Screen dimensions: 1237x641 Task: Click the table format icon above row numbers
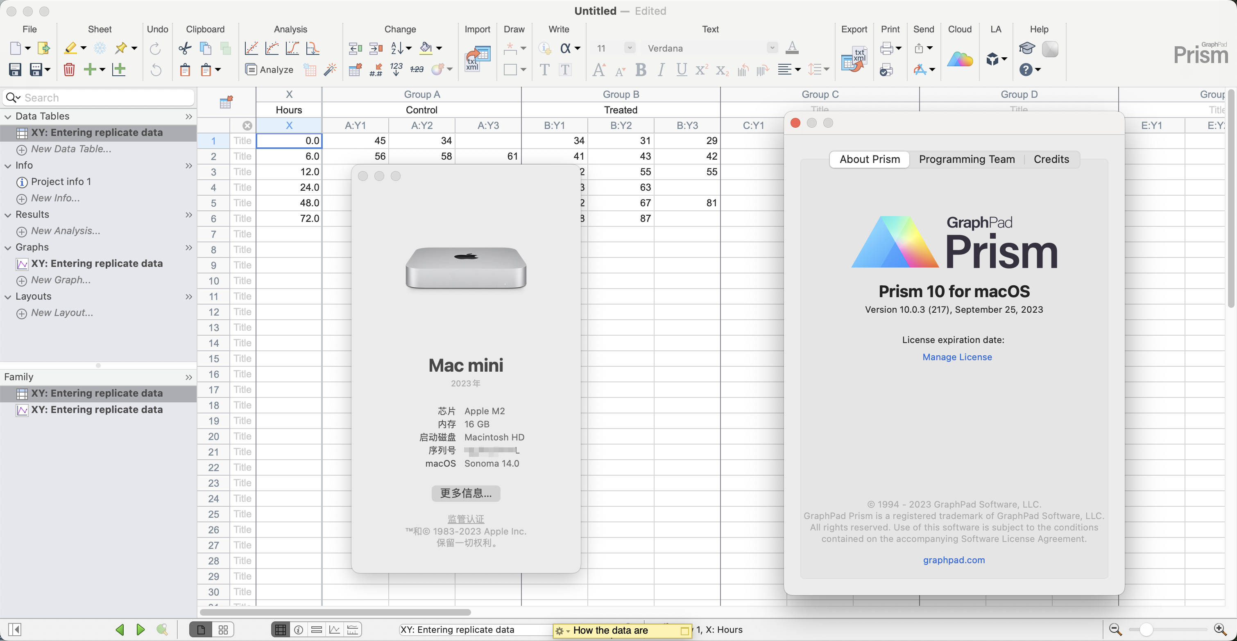[x=226, y=102]
